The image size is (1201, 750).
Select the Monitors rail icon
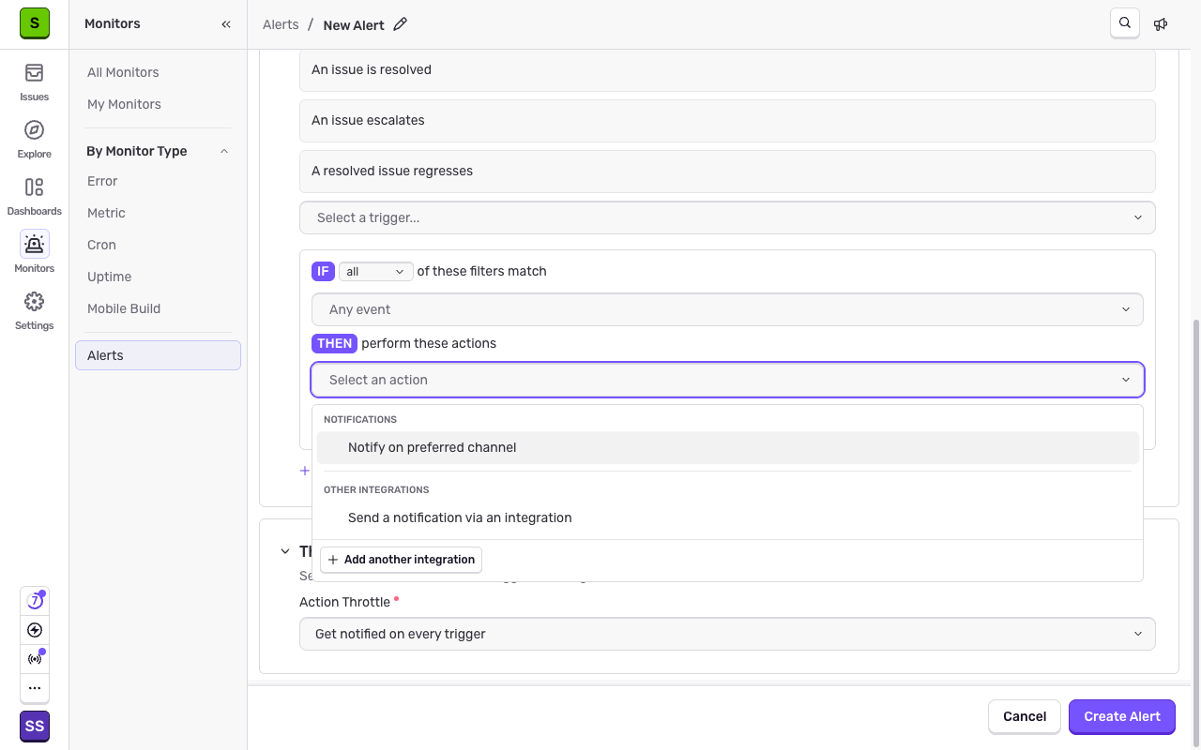tap(35, 254)
